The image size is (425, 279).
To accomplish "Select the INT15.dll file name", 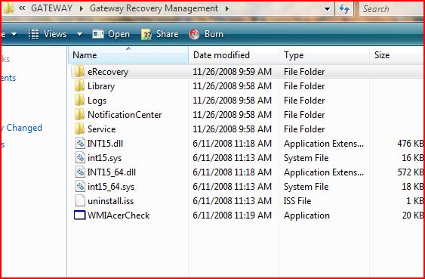I will point(105,144).
